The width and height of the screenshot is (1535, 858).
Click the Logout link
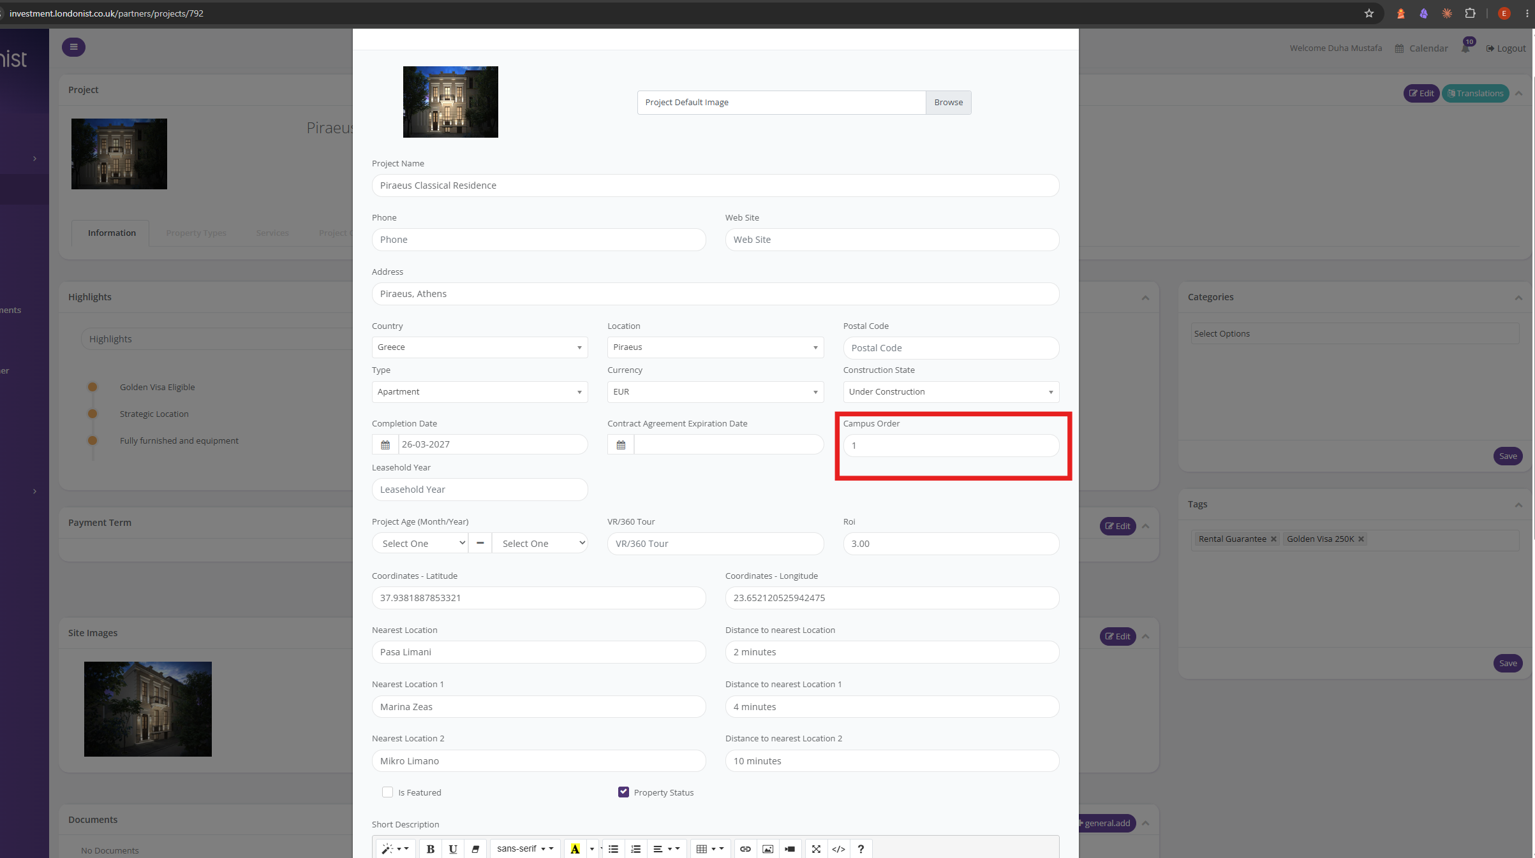point(1506,48)
